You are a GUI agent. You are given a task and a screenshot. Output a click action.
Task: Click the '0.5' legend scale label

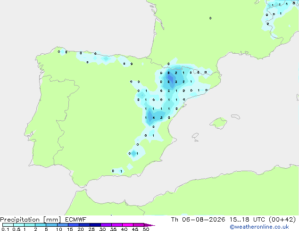pos(17,229)
